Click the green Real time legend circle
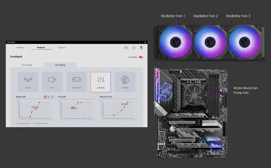Viewport: 271px width, 168px height. click(x=17, y=123)
